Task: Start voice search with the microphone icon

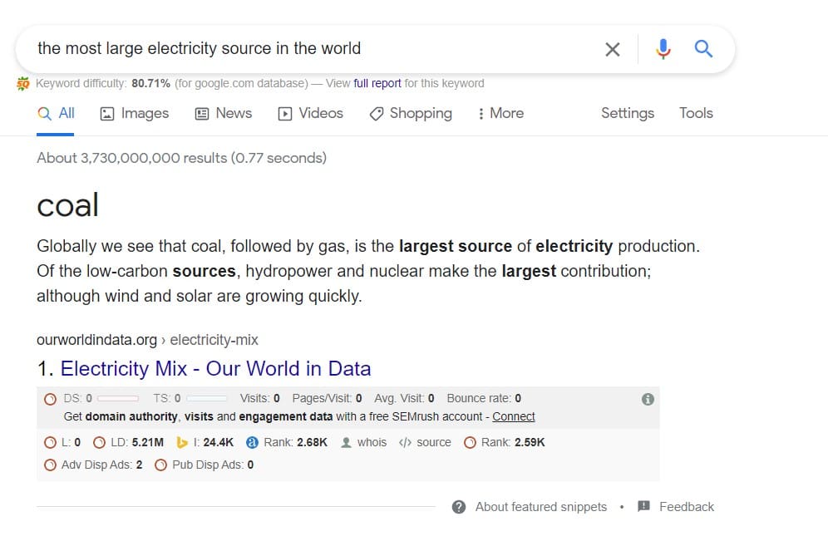Action: [x=663, y=49]
